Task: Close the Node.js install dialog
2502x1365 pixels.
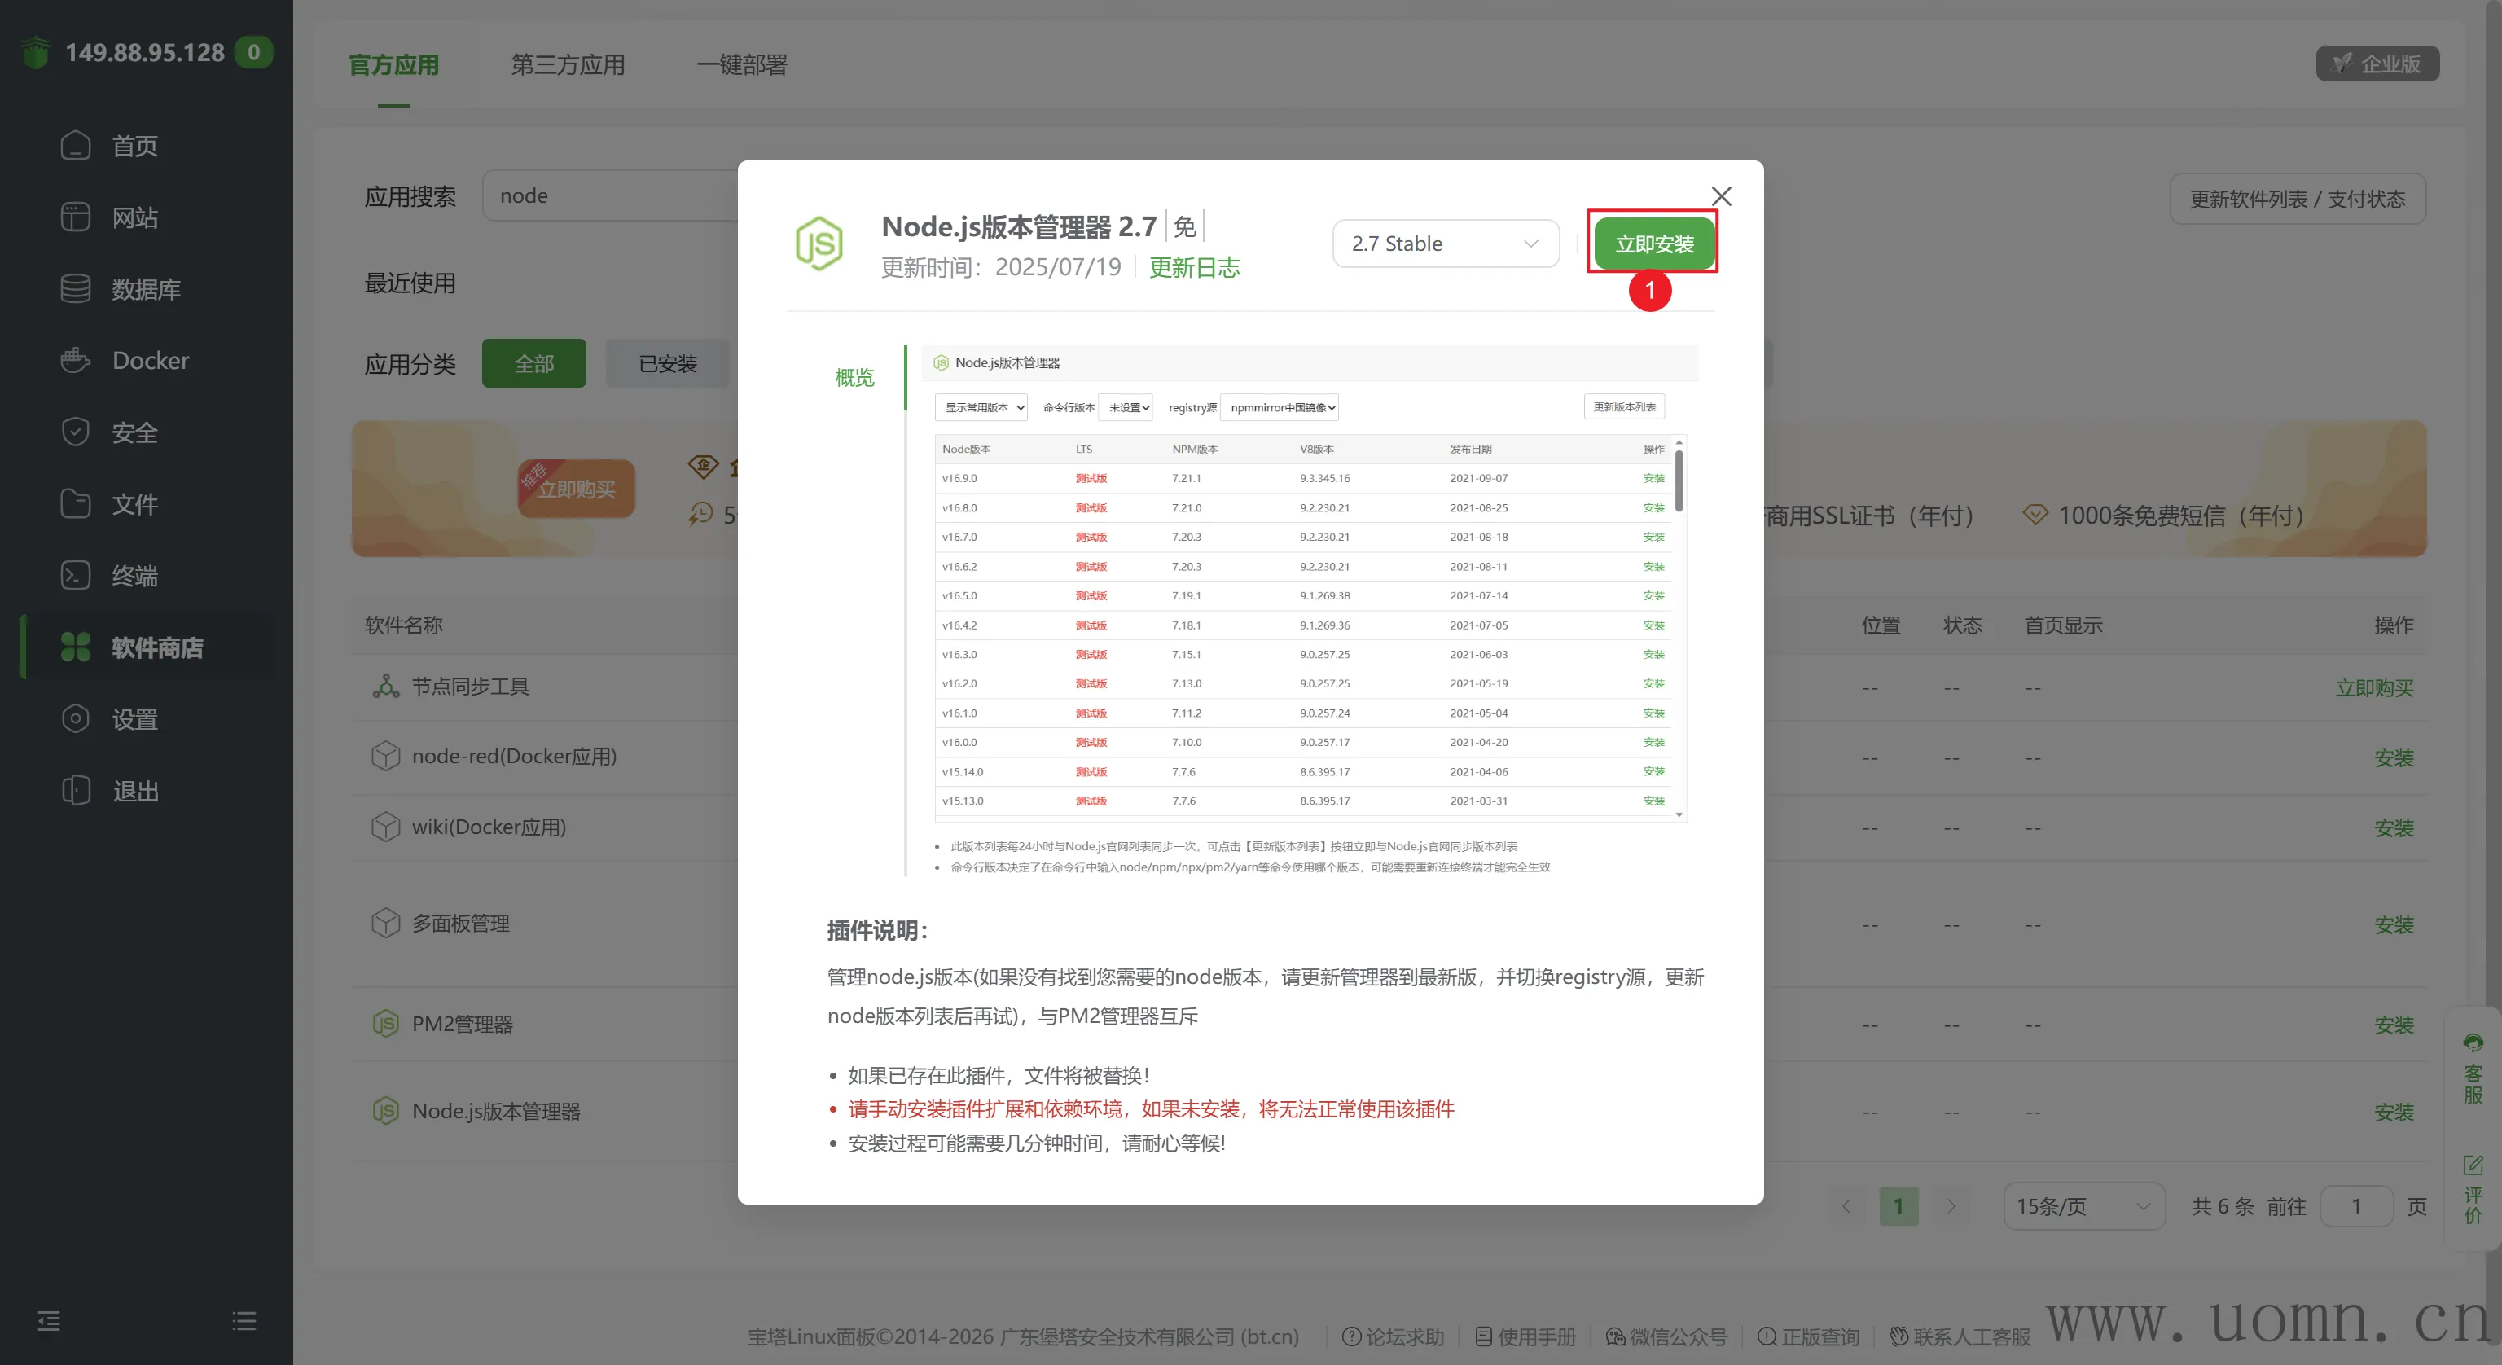Action: coord(1721,196)
